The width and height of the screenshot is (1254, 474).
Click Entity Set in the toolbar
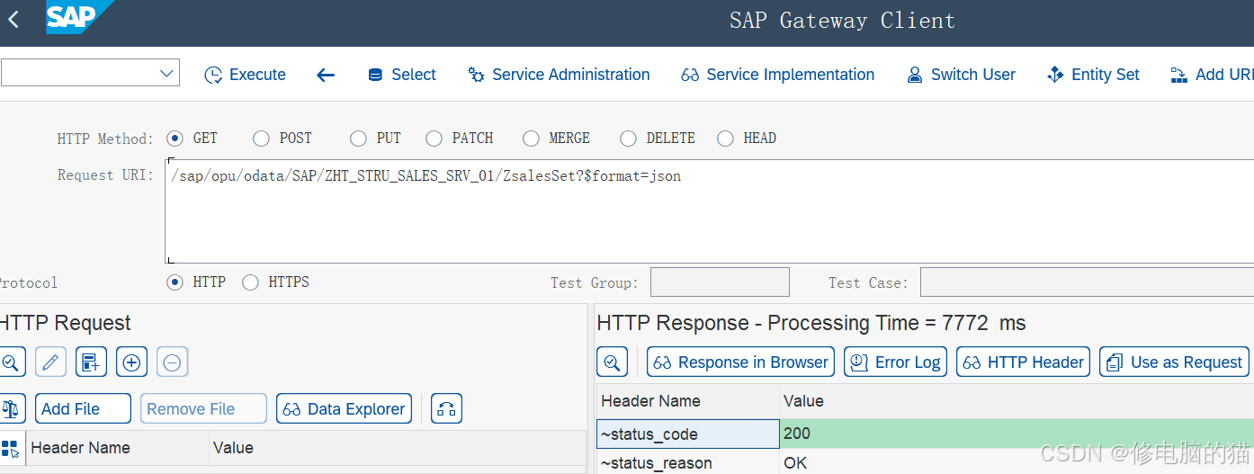[x=1093, y=75]
